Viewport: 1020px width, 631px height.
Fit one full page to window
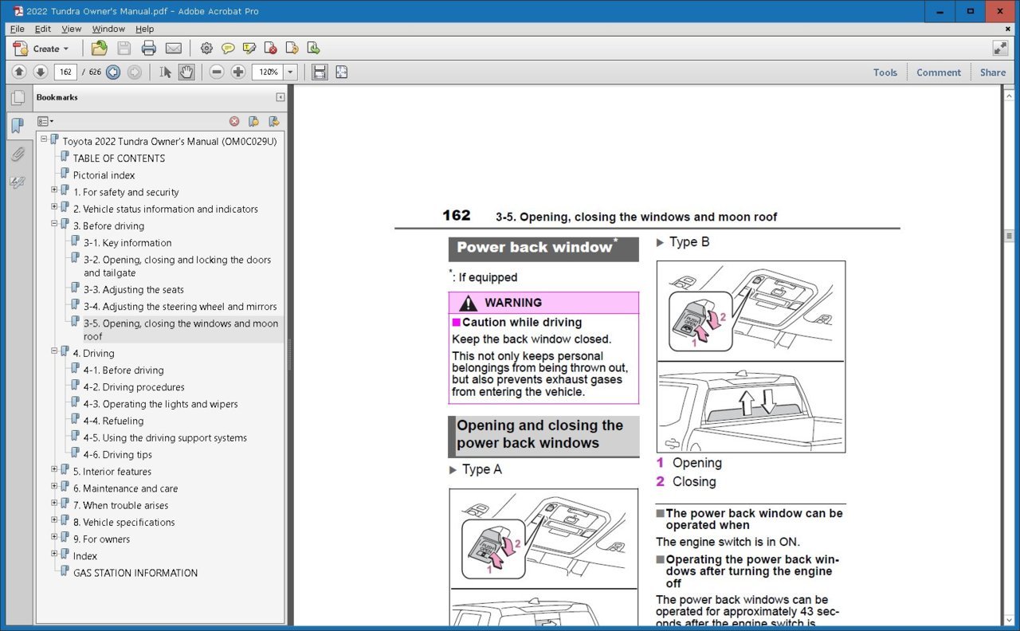click(342, 73)
